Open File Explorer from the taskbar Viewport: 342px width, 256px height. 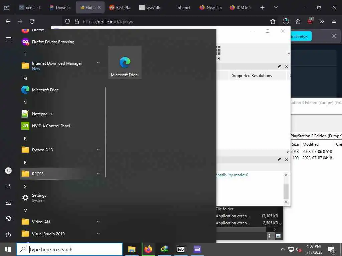click(x=132, y=249)
